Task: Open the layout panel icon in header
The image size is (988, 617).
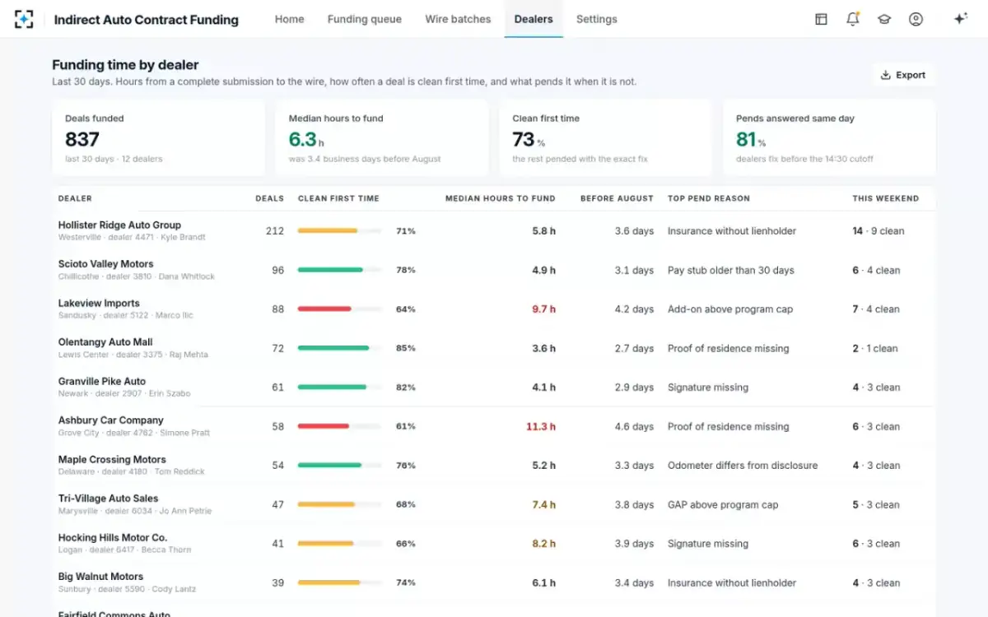Action: (x=821, y=19)
